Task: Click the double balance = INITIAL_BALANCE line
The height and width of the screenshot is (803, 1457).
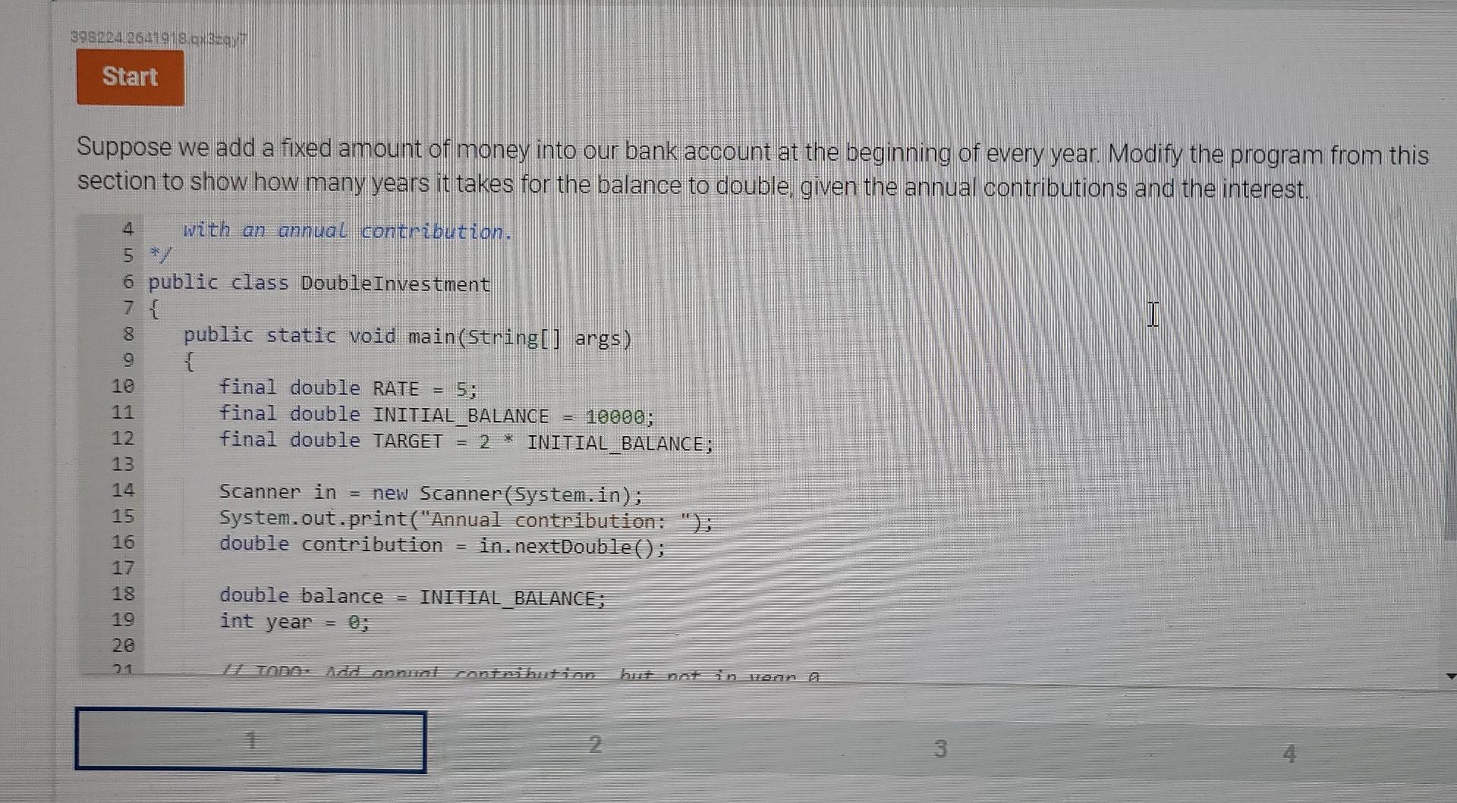Action: point(412,597)
